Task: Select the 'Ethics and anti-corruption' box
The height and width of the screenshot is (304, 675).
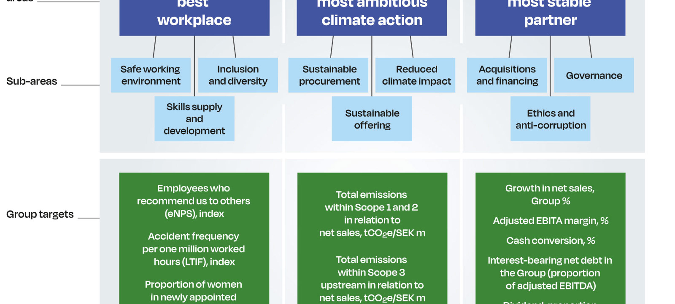Action: coord(550,119)
